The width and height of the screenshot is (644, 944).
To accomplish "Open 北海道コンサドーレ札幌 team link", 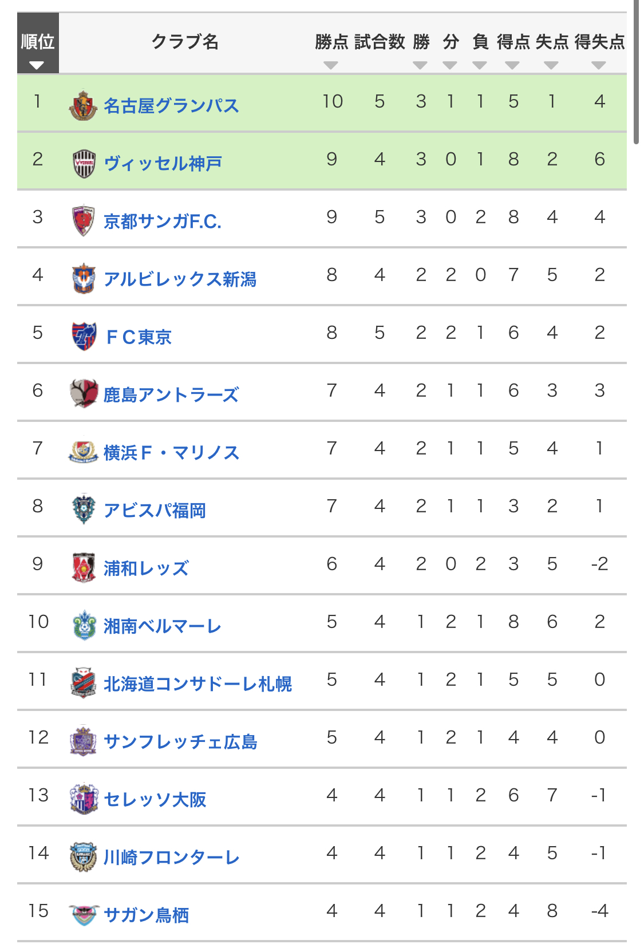I will click(197, 684).
